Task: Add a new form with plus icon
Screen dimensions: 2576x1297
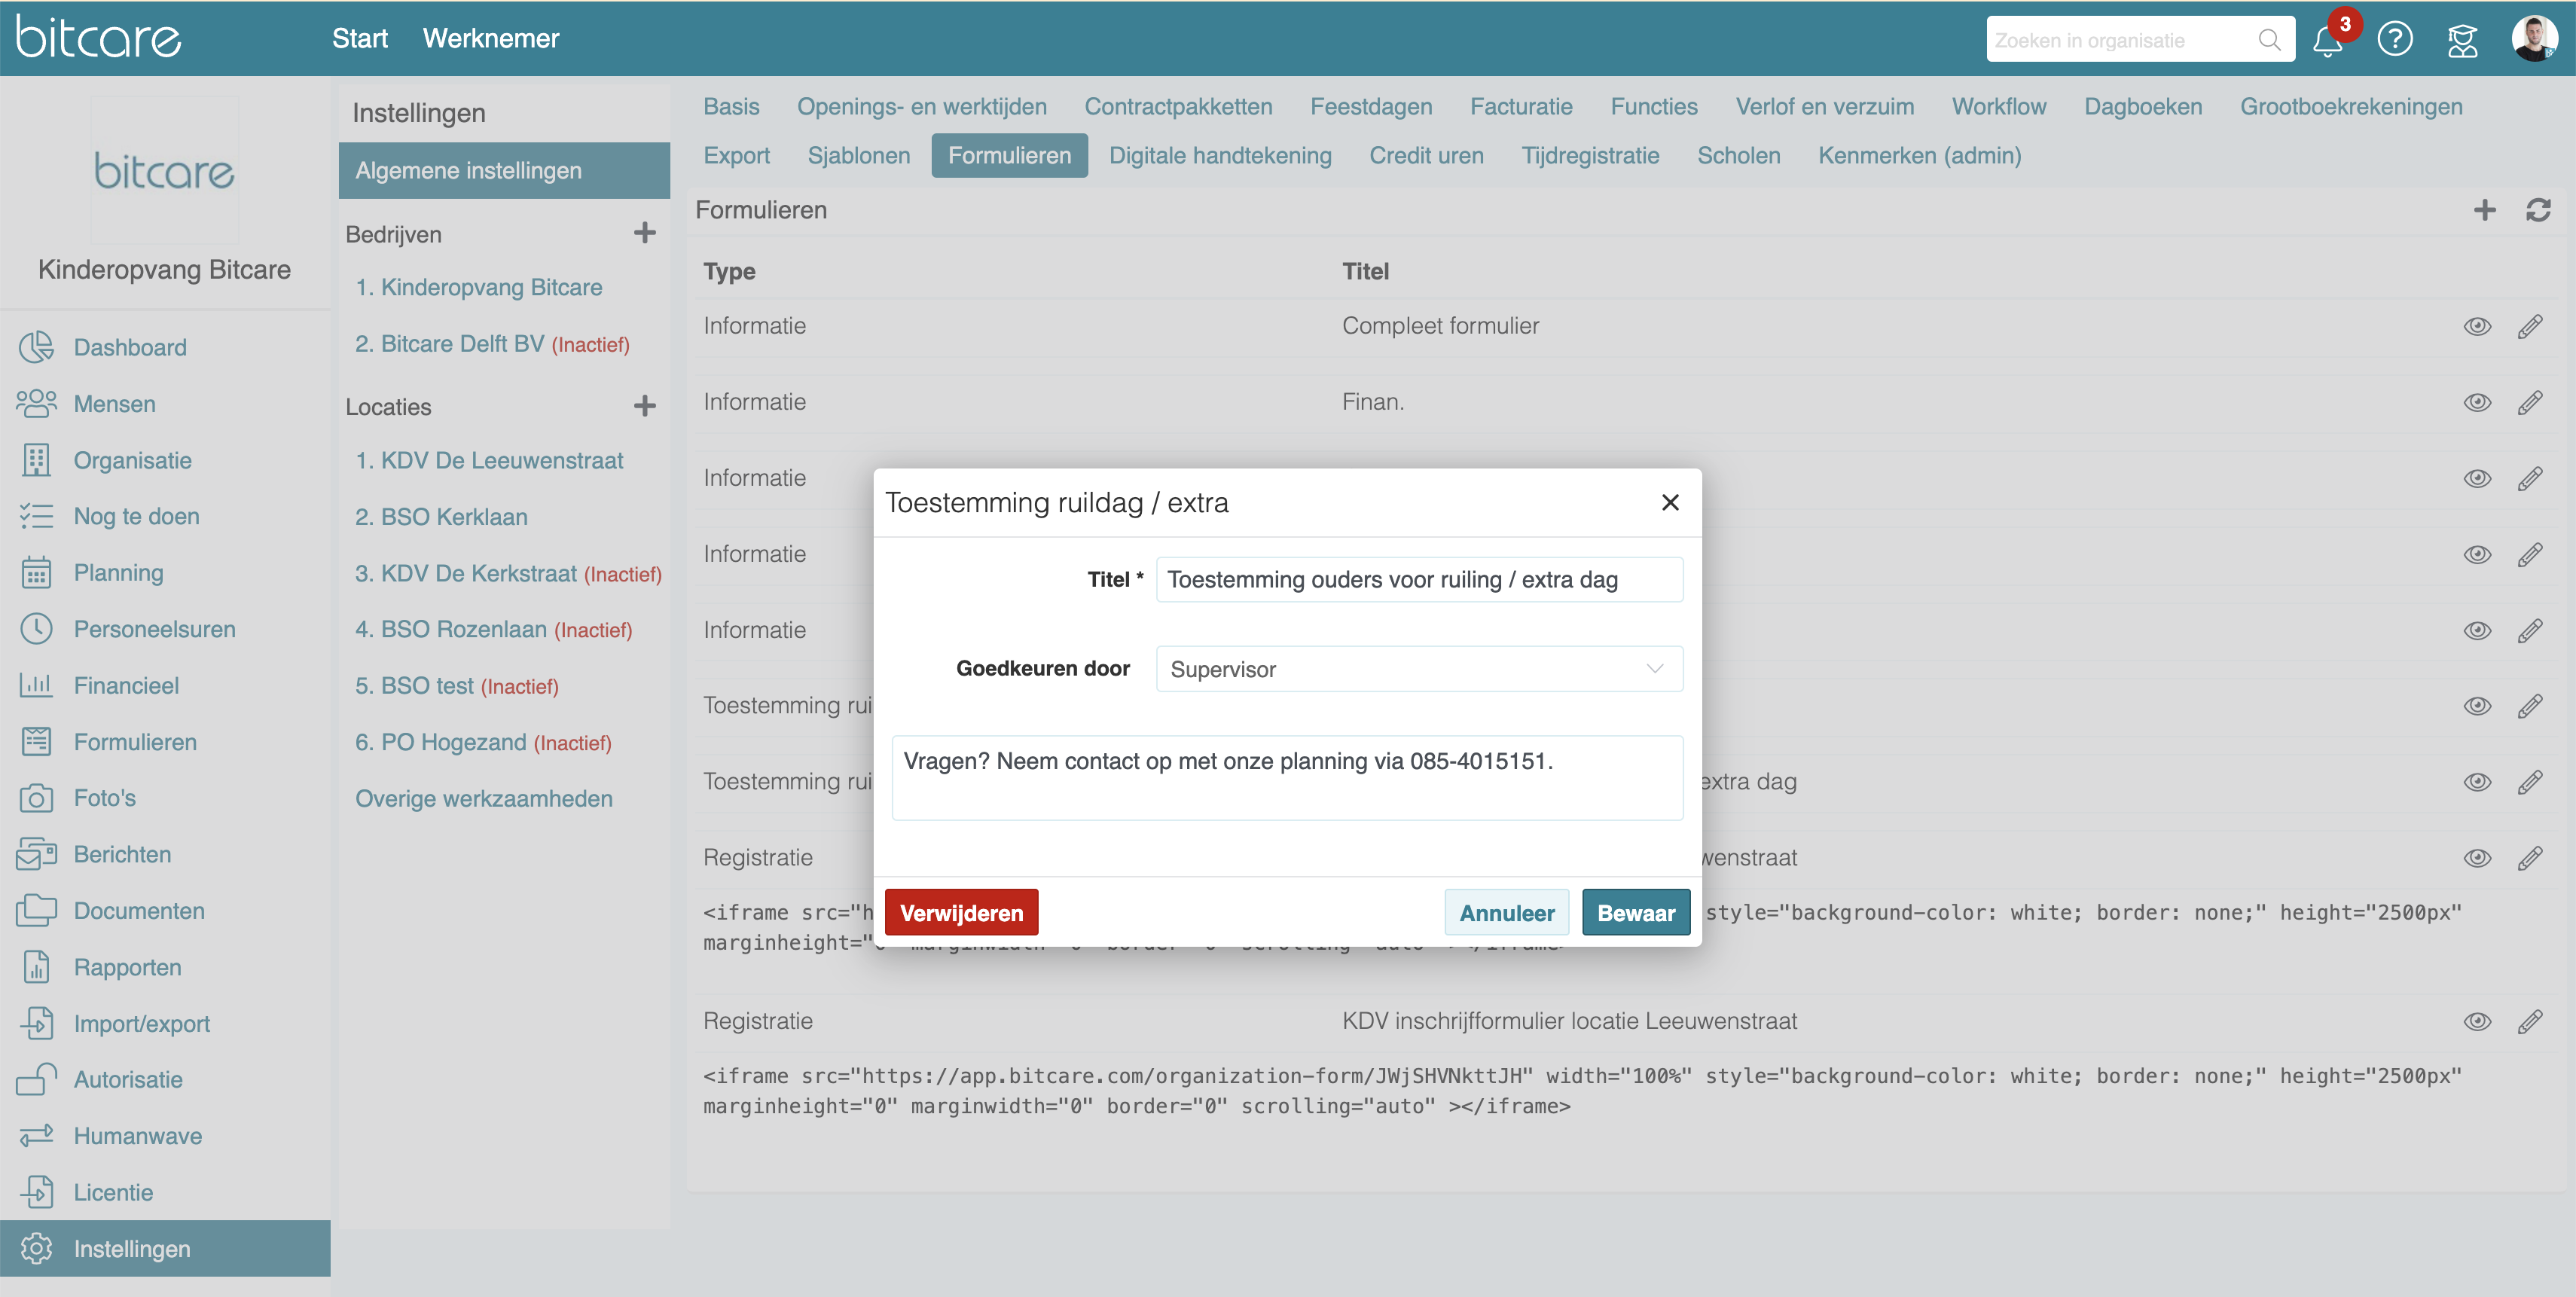Action: pos(2484,210)
